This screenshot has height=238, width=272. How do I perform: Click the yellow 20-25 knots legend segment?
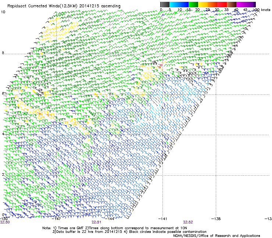coord(203,4)
